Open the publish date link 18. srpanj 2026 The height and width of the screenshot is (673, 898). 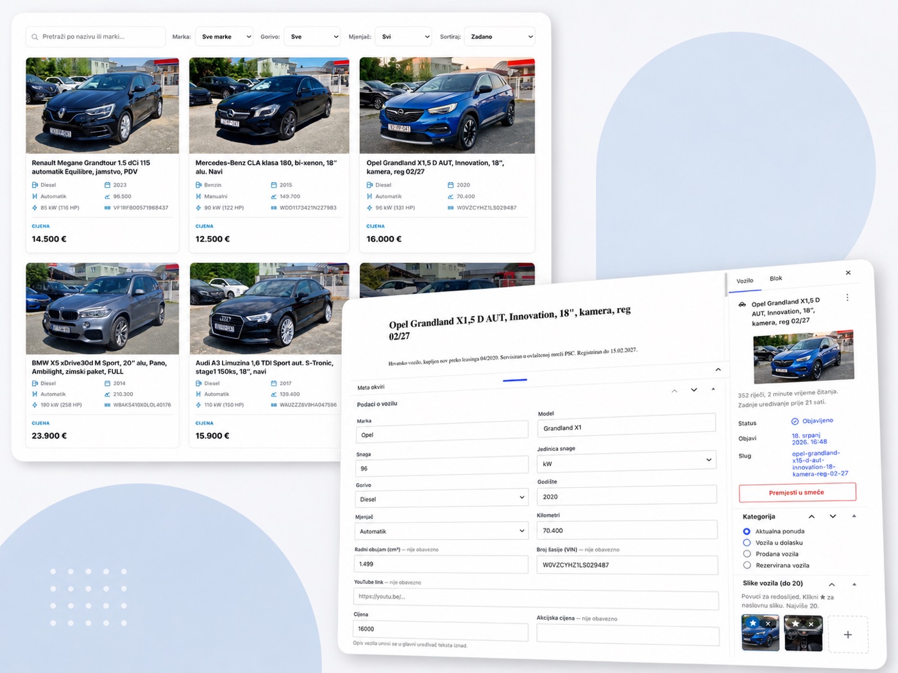pyautogui.click(x=809, y=438)
